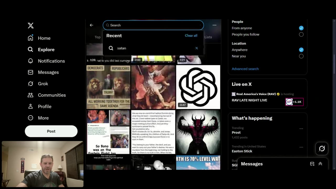Open Democrats Republicans lion meme
The width and height of the screenshot is (336, 189).
[108, 87]
